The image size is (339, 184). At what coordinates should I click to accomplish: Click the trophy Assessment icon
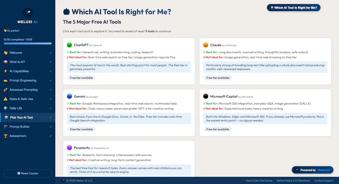[6, 136]
